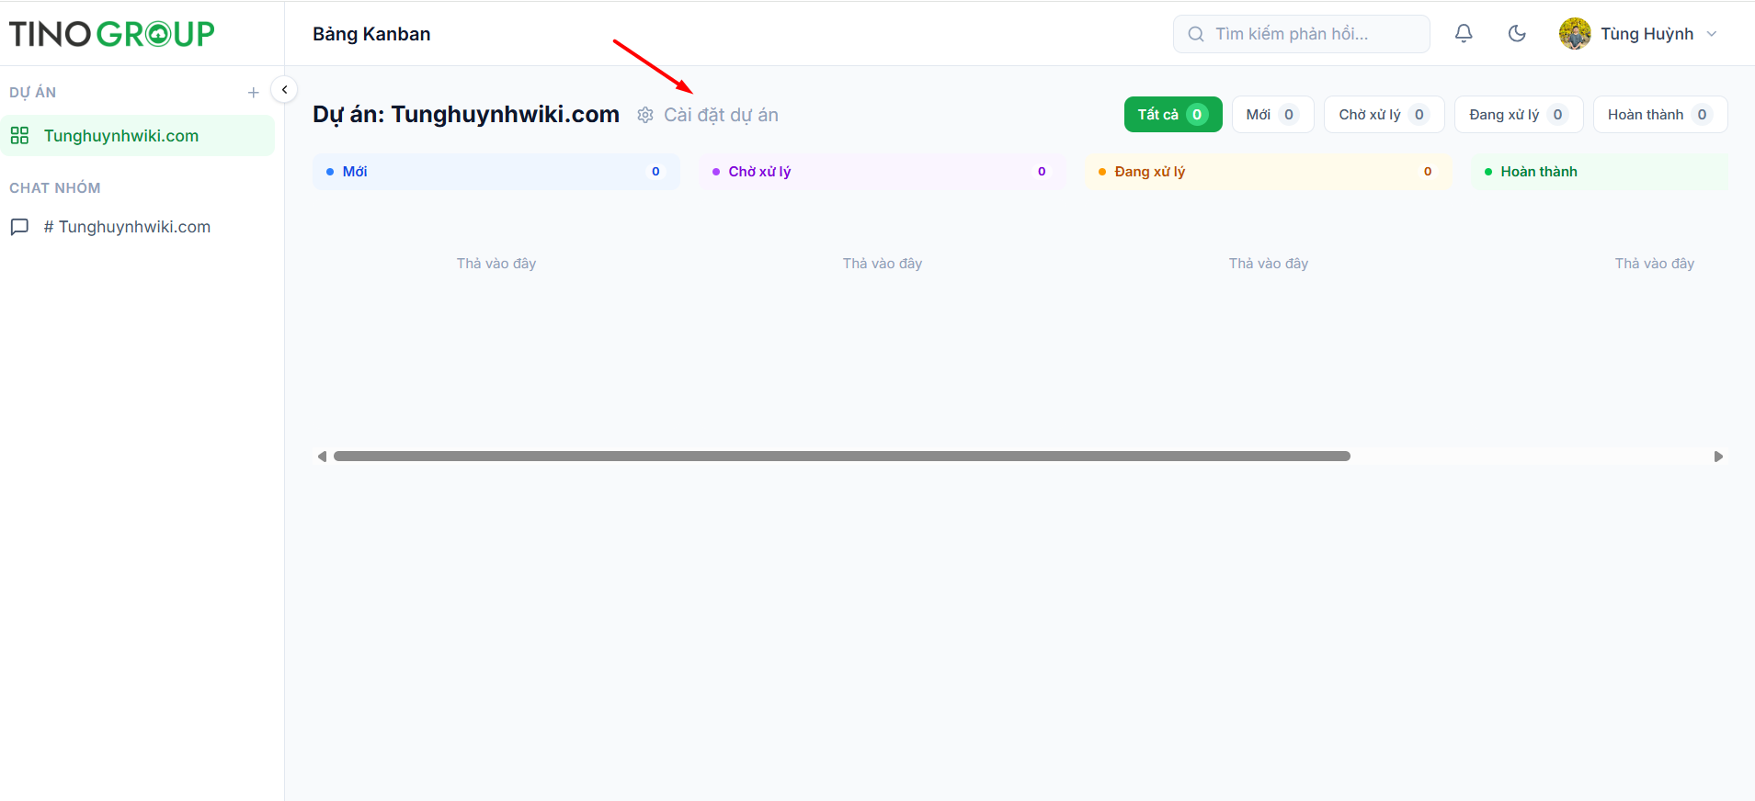Viewport: 1755px width, 801px height.
Task: Click the scroll left arrow
Action: [x=322, y=457]
